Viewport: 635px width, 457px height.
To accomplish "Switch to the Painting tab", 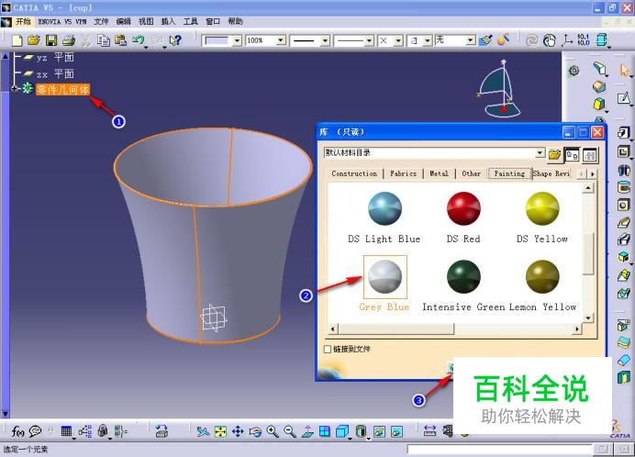I will tap(509, 173).
